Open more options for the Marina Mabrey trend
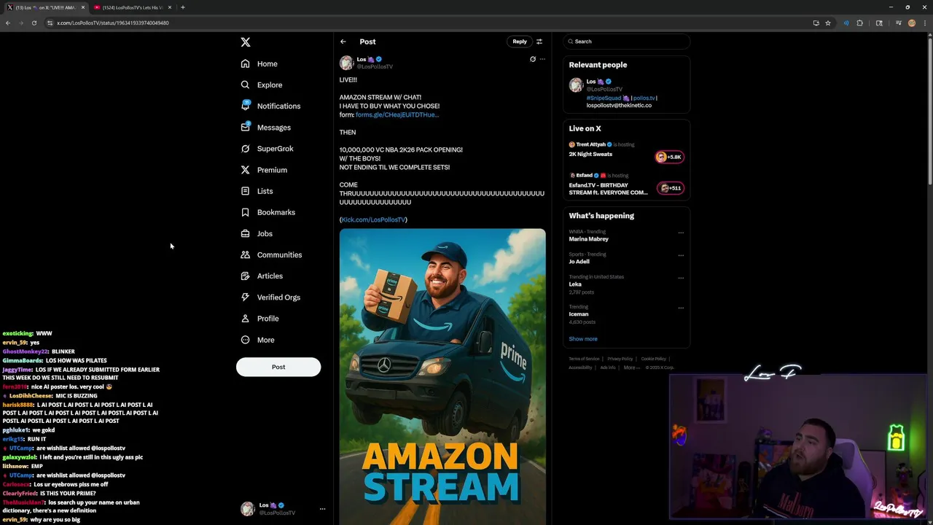The height and width of the screenshot is (525, 933). pos(681,233)
